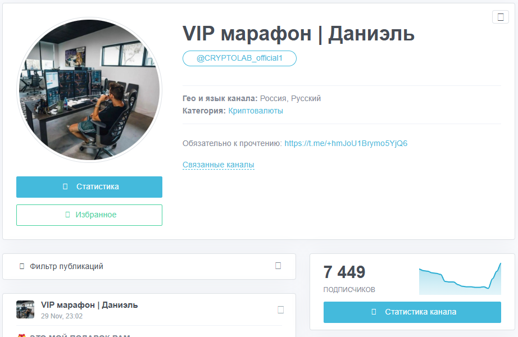This screenshot has width=518, height=337.
Task: Click the small post avatar thumbnail
Action: point(25,309)
